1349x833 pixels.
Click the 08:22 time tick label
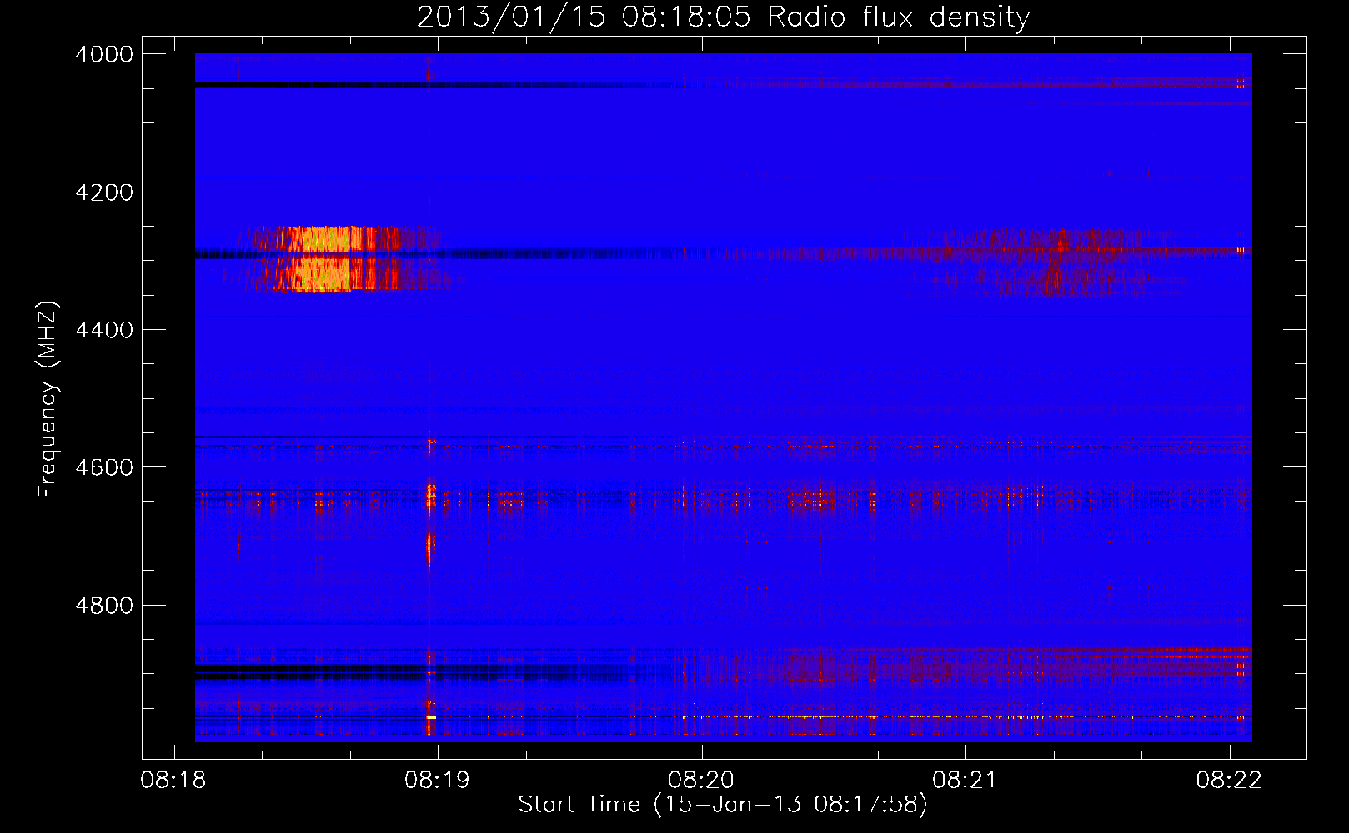coord(1229,781)
